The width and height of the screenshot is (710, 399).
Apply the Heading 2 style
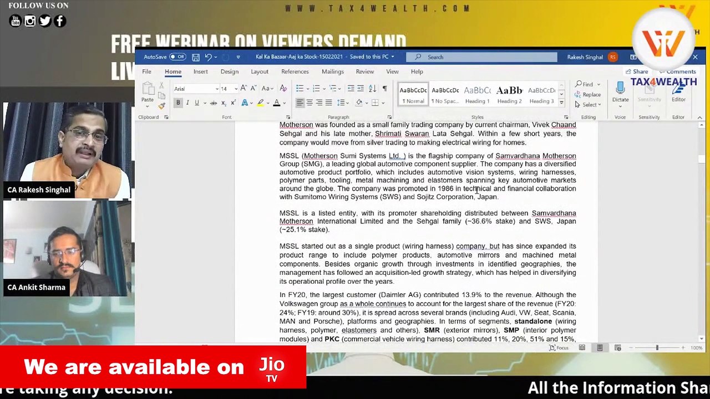coord(509,95)
